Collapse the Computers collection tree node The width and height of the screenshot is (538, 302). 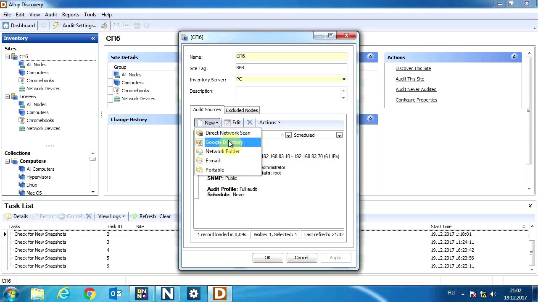tap(7, 161)
